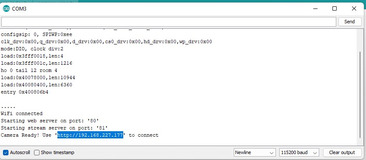366x160 pixels.
Task: Click the 'entry 0x400806b4' line
Action: [25, 92]
